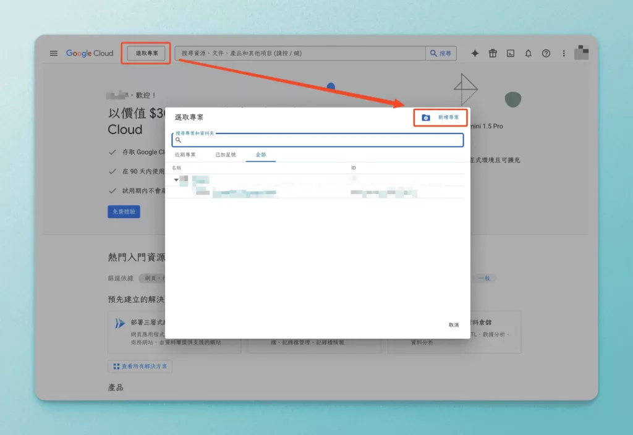Click the 新增專案 button

[x=440, y=117]
